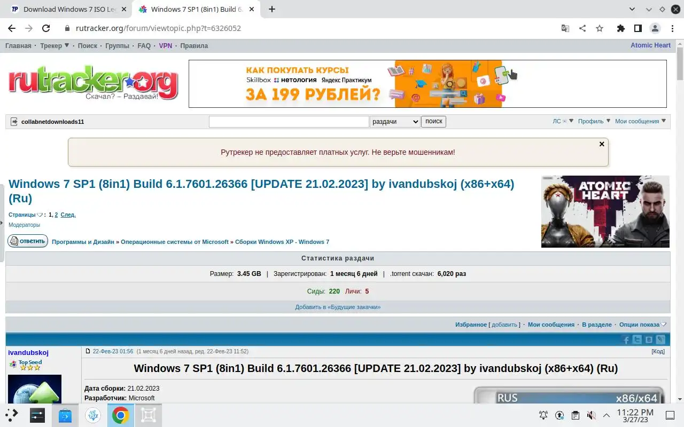Select the Windows 7 SP1 (8in1) tab
Viewport: 684px width, 427px height.
coord(197,9)
